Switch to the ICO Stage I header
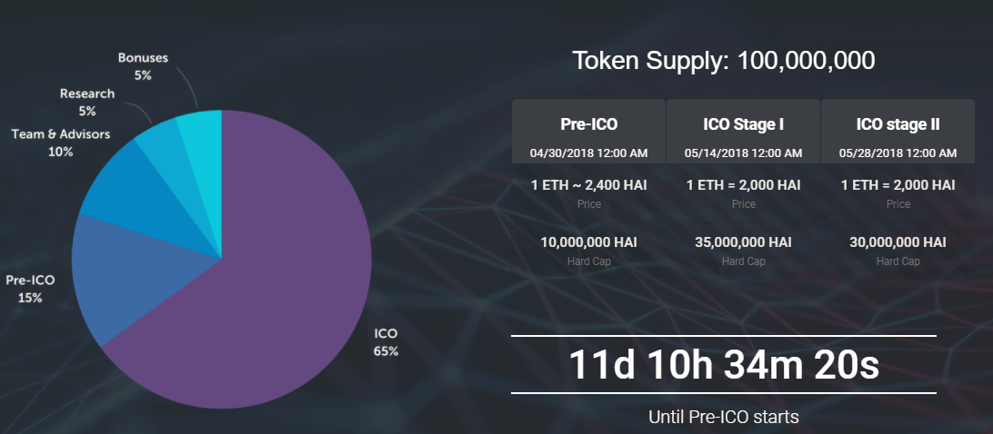Image resolution: width=993 pixels, height=434 pixels. (x=743, y=125)
